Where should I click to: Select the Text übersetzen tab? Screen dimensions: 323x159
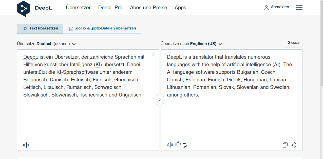[x=40, y=28]
